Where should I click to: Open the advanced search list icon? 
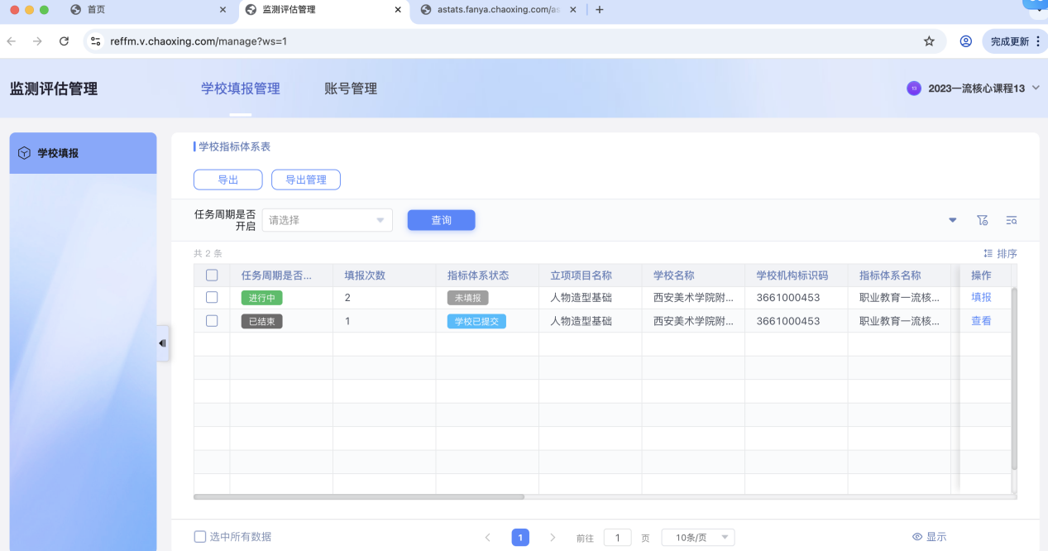point(1011,220)
